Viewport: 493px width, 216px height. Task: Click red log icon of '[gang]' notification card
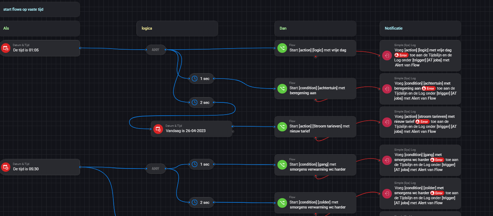[x=387, y=160]
